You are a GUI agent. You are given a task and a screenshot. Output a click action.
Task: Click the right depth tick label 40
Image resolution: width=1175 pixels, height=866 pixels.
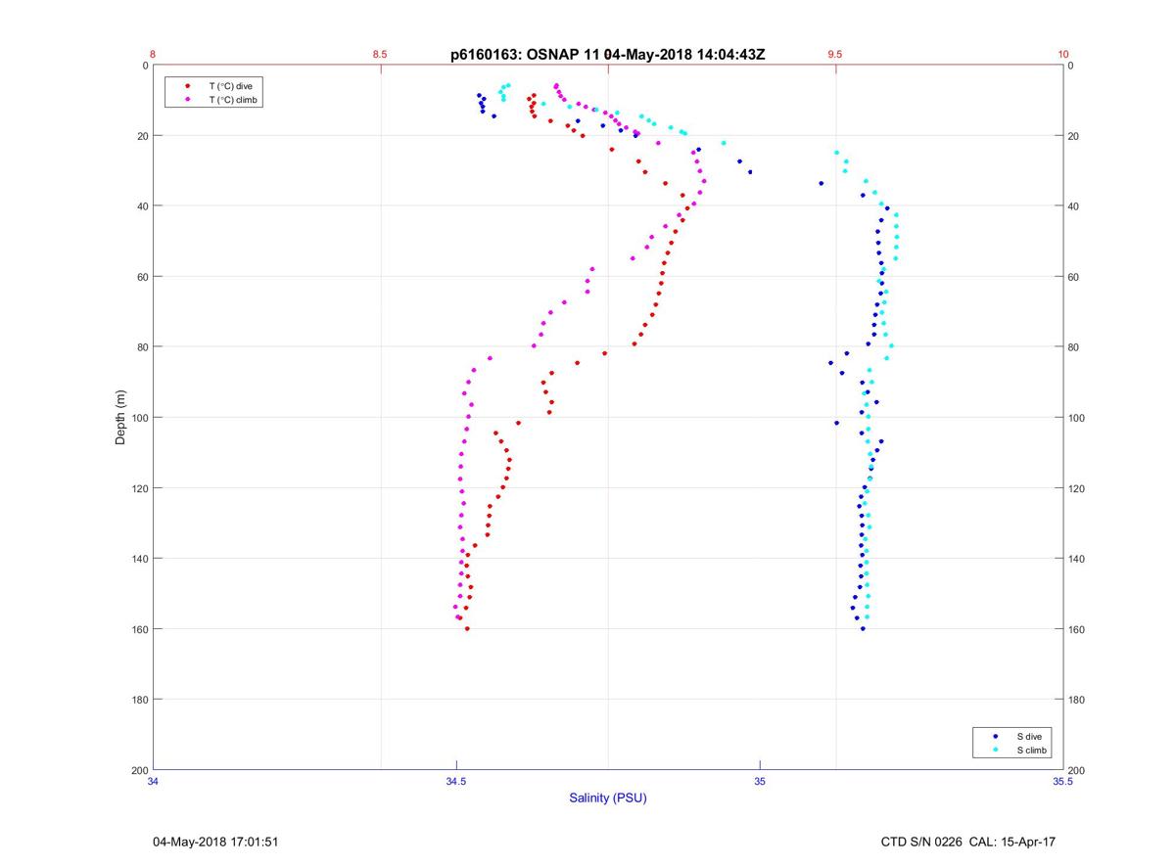click(1074, 206)
